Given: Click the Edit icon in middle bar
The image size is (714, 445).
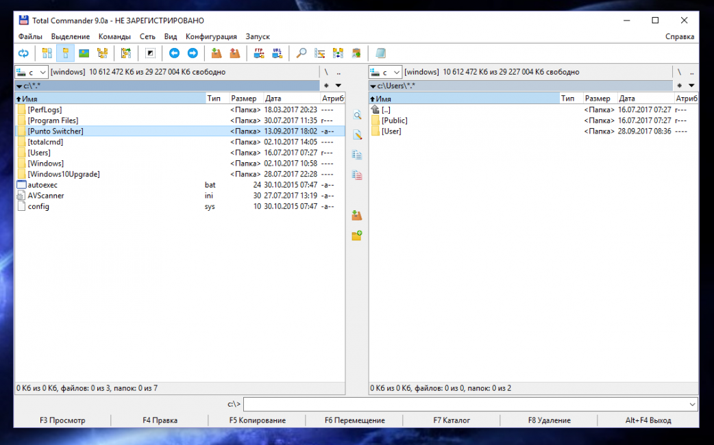Looking at the screenshot, I should coord(357,135).
